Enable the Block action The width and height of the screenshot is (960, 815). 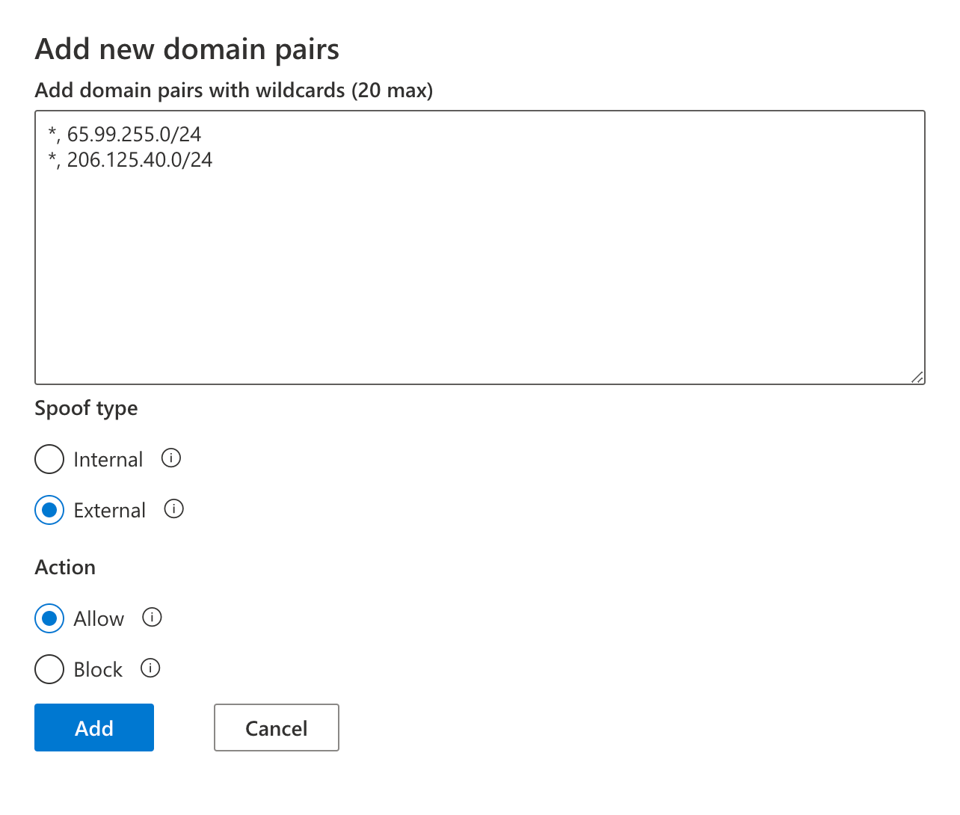click(49, 669)
